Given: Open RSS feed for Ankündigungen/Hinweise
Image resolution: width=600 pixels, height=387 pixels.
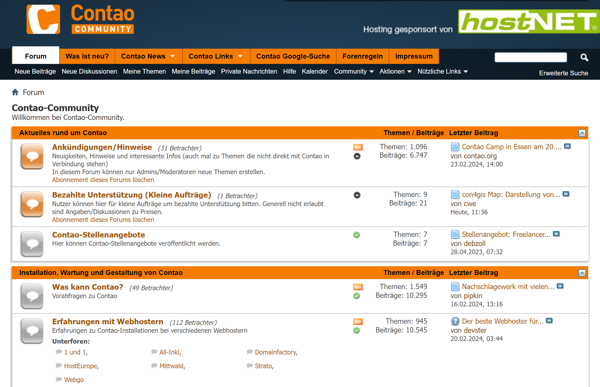Looking at the screenshot, I should pyautogui.click(x=358, y=147).
